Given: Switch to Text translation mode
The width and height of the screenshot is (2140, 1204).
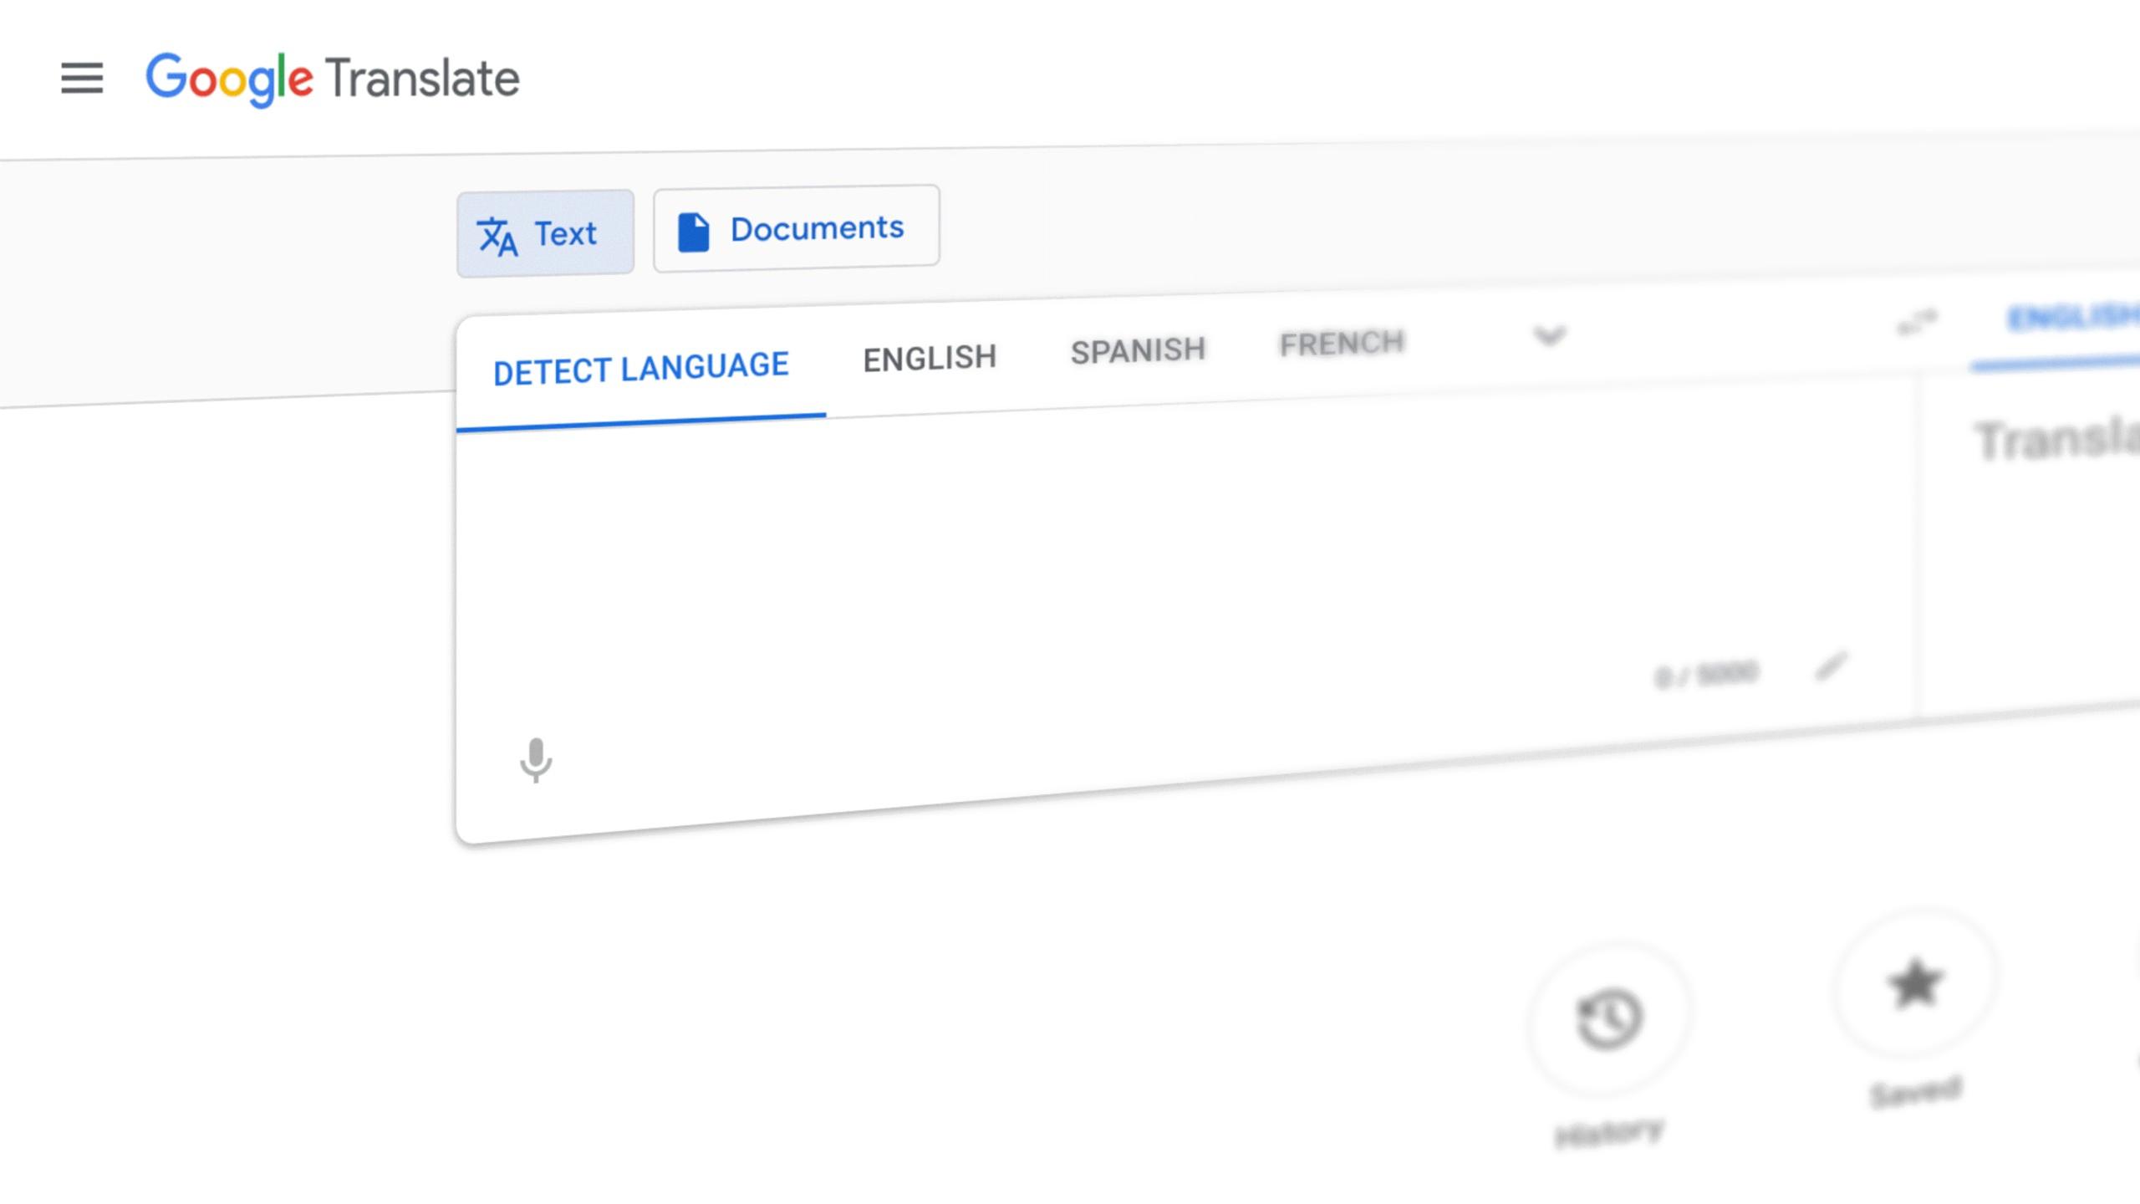Looking at the screenshot, I should [x=544, y=232].
